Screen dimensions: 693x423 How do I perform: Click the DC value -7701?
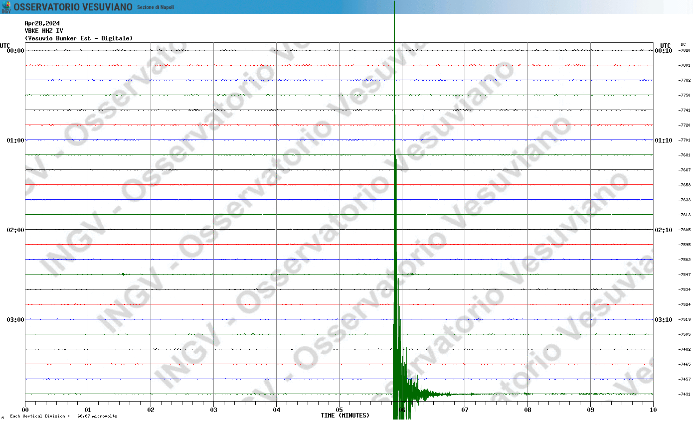pyautogui.click(x=685, y=140)
